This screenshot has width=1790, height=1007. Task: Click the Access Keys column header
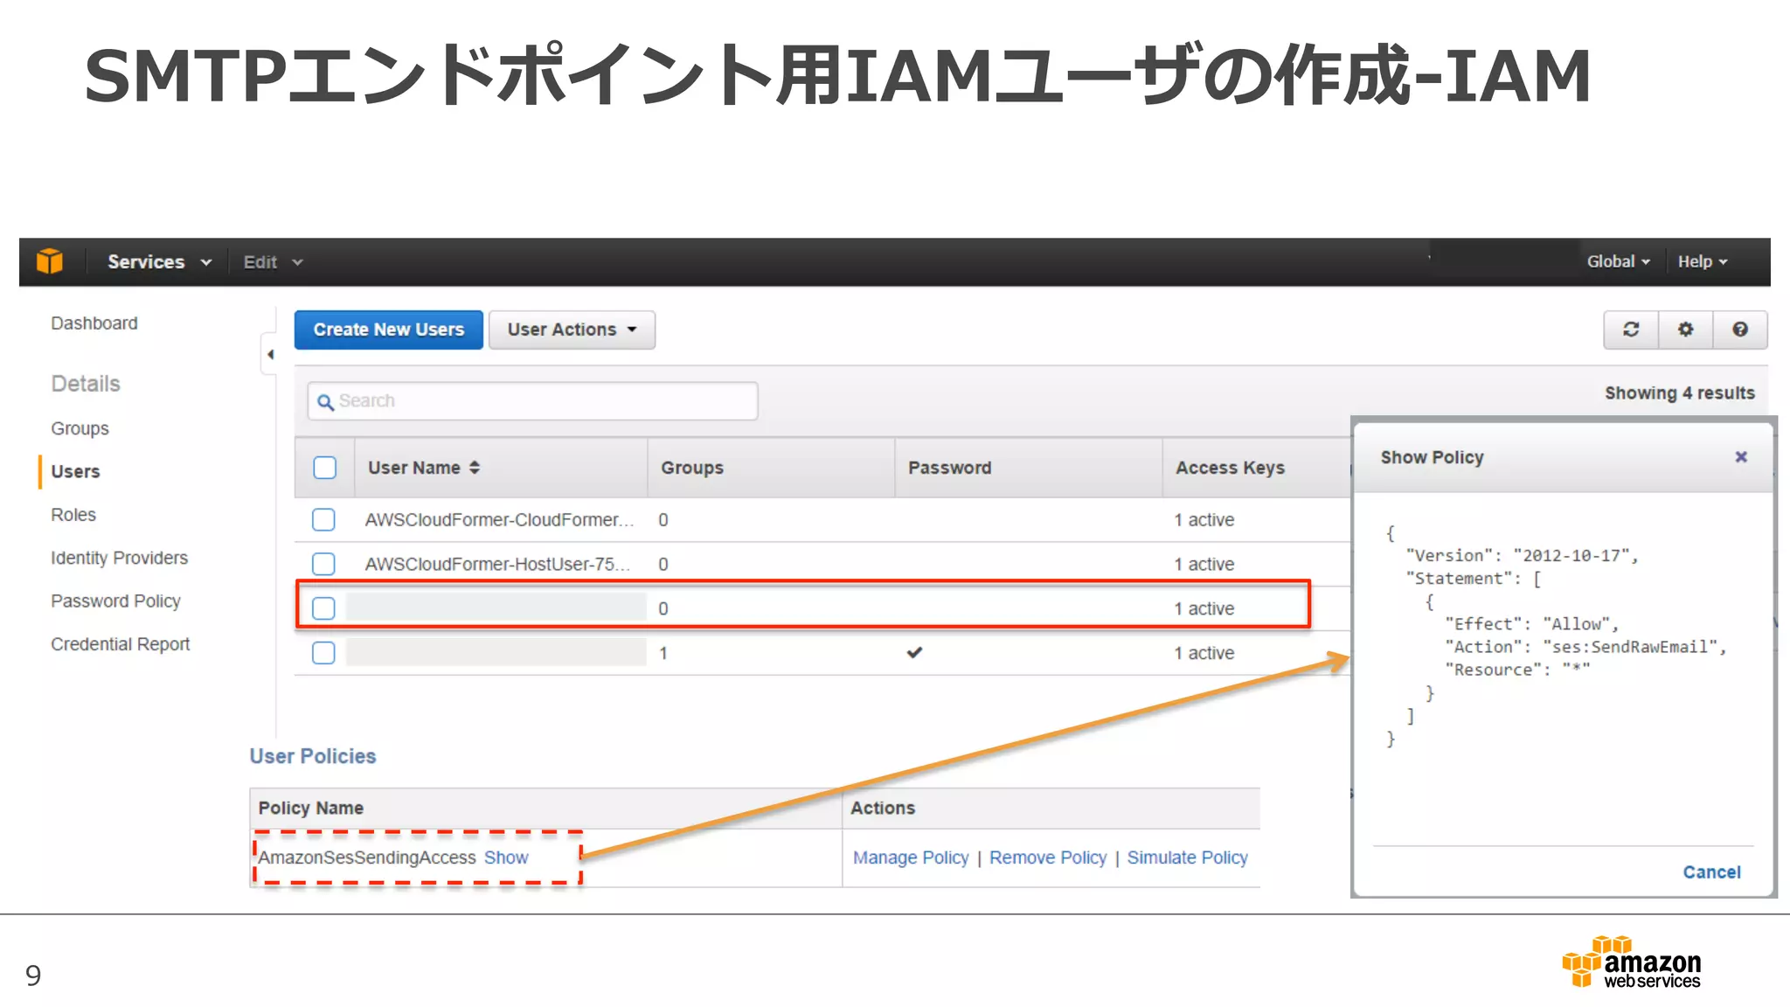click(1230, 468)
